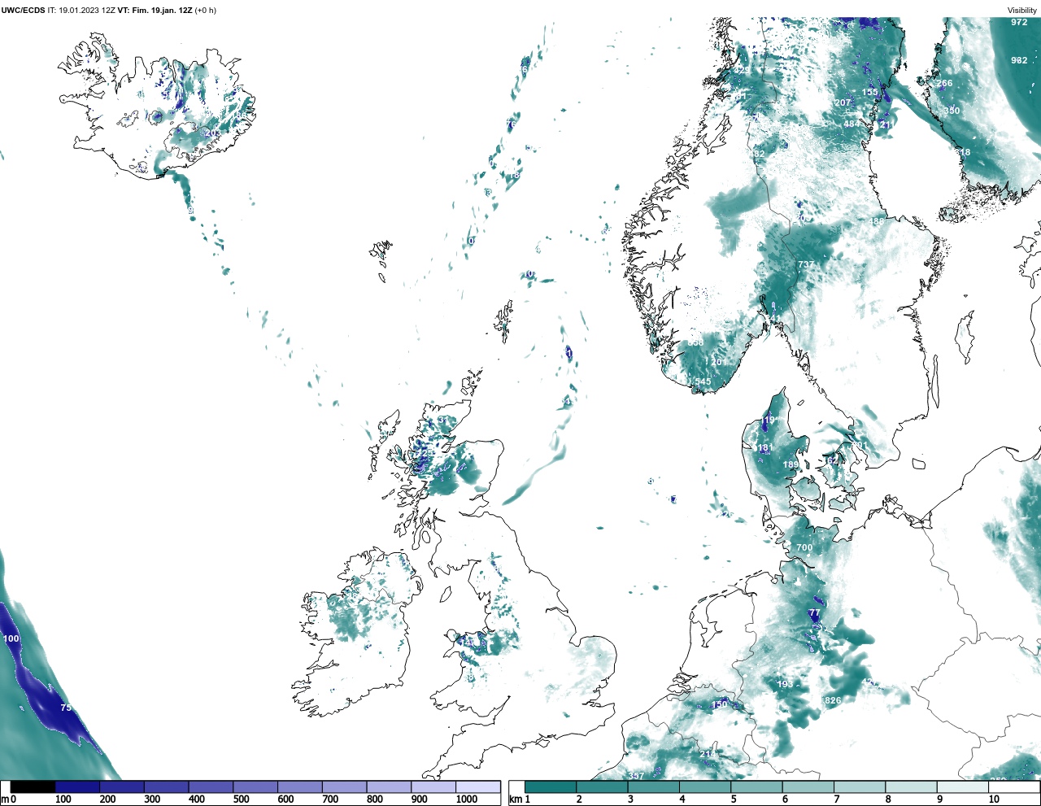This screenshot has height=806, width=1041.
Task: Click the '888' value in southern Norway
Action: click(x=695, y=342)
